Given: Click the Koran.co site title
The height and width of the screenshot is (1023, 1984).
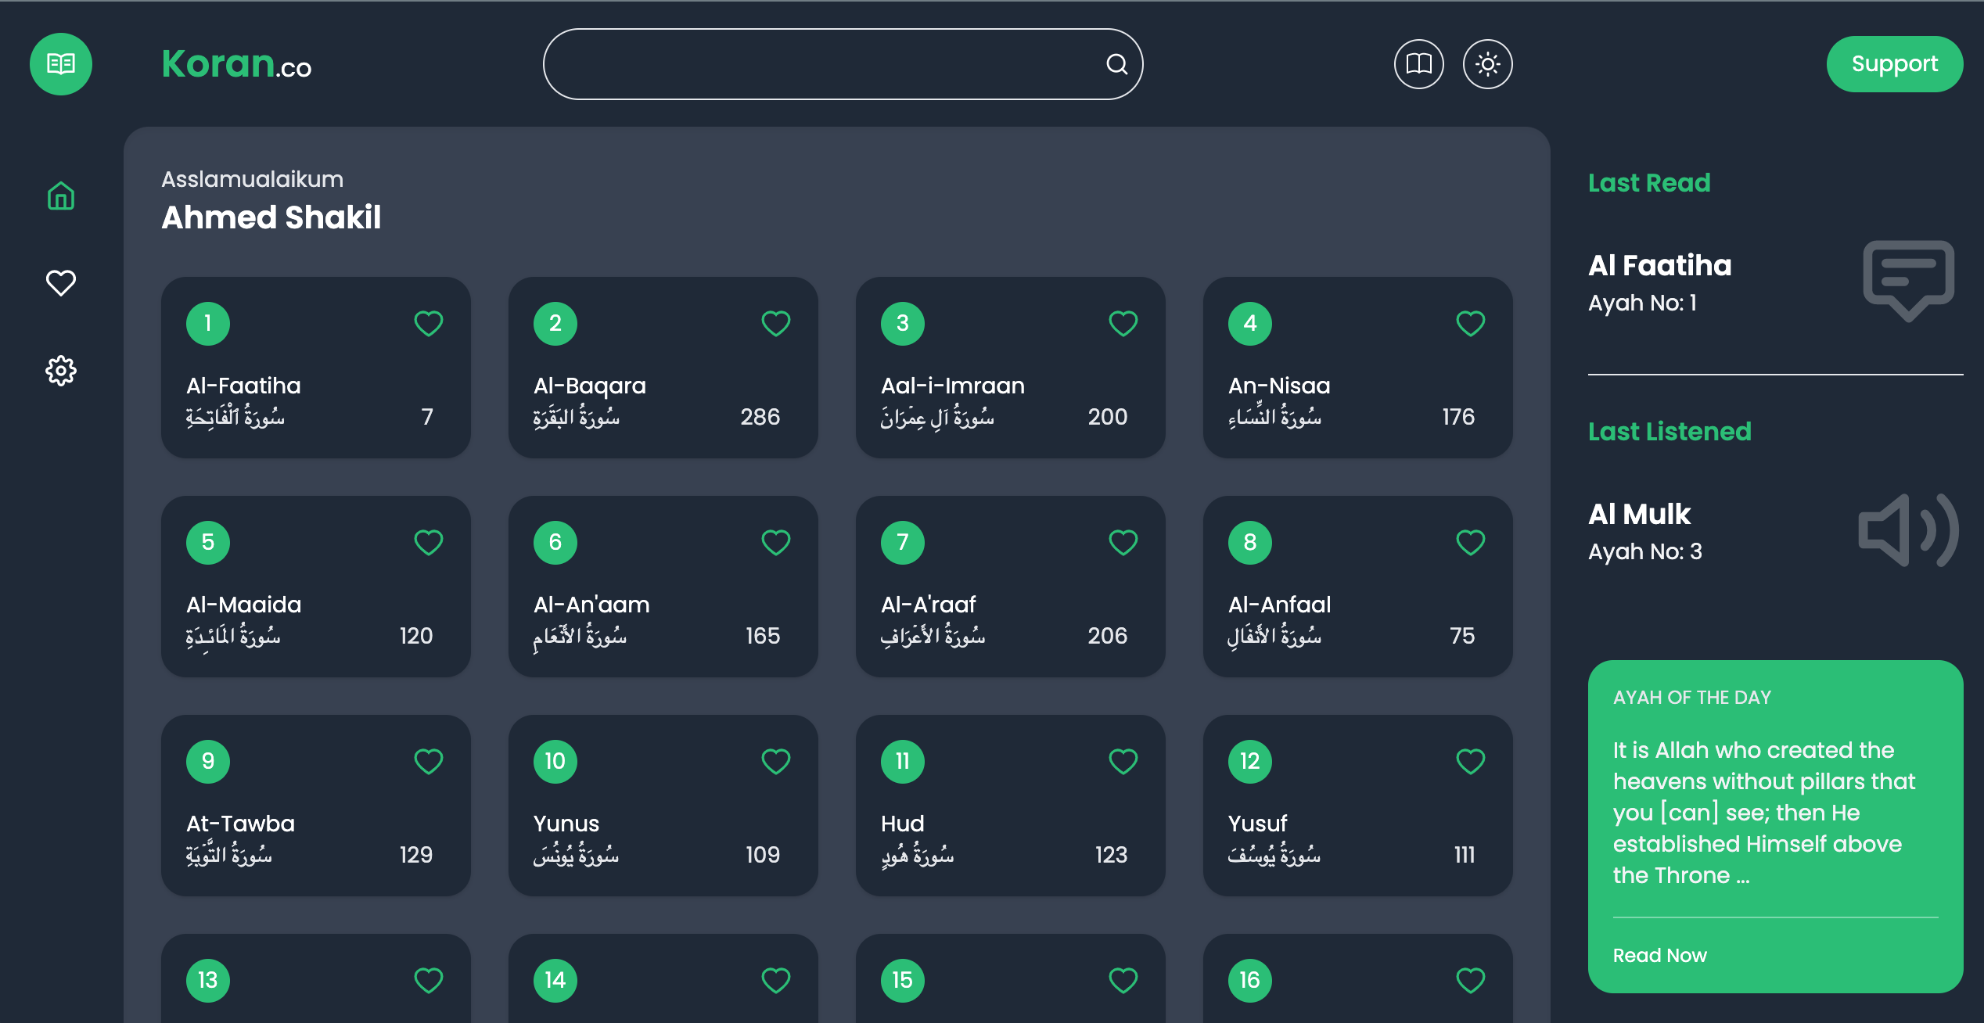Looking at the screenshot, I should (236, 64).
